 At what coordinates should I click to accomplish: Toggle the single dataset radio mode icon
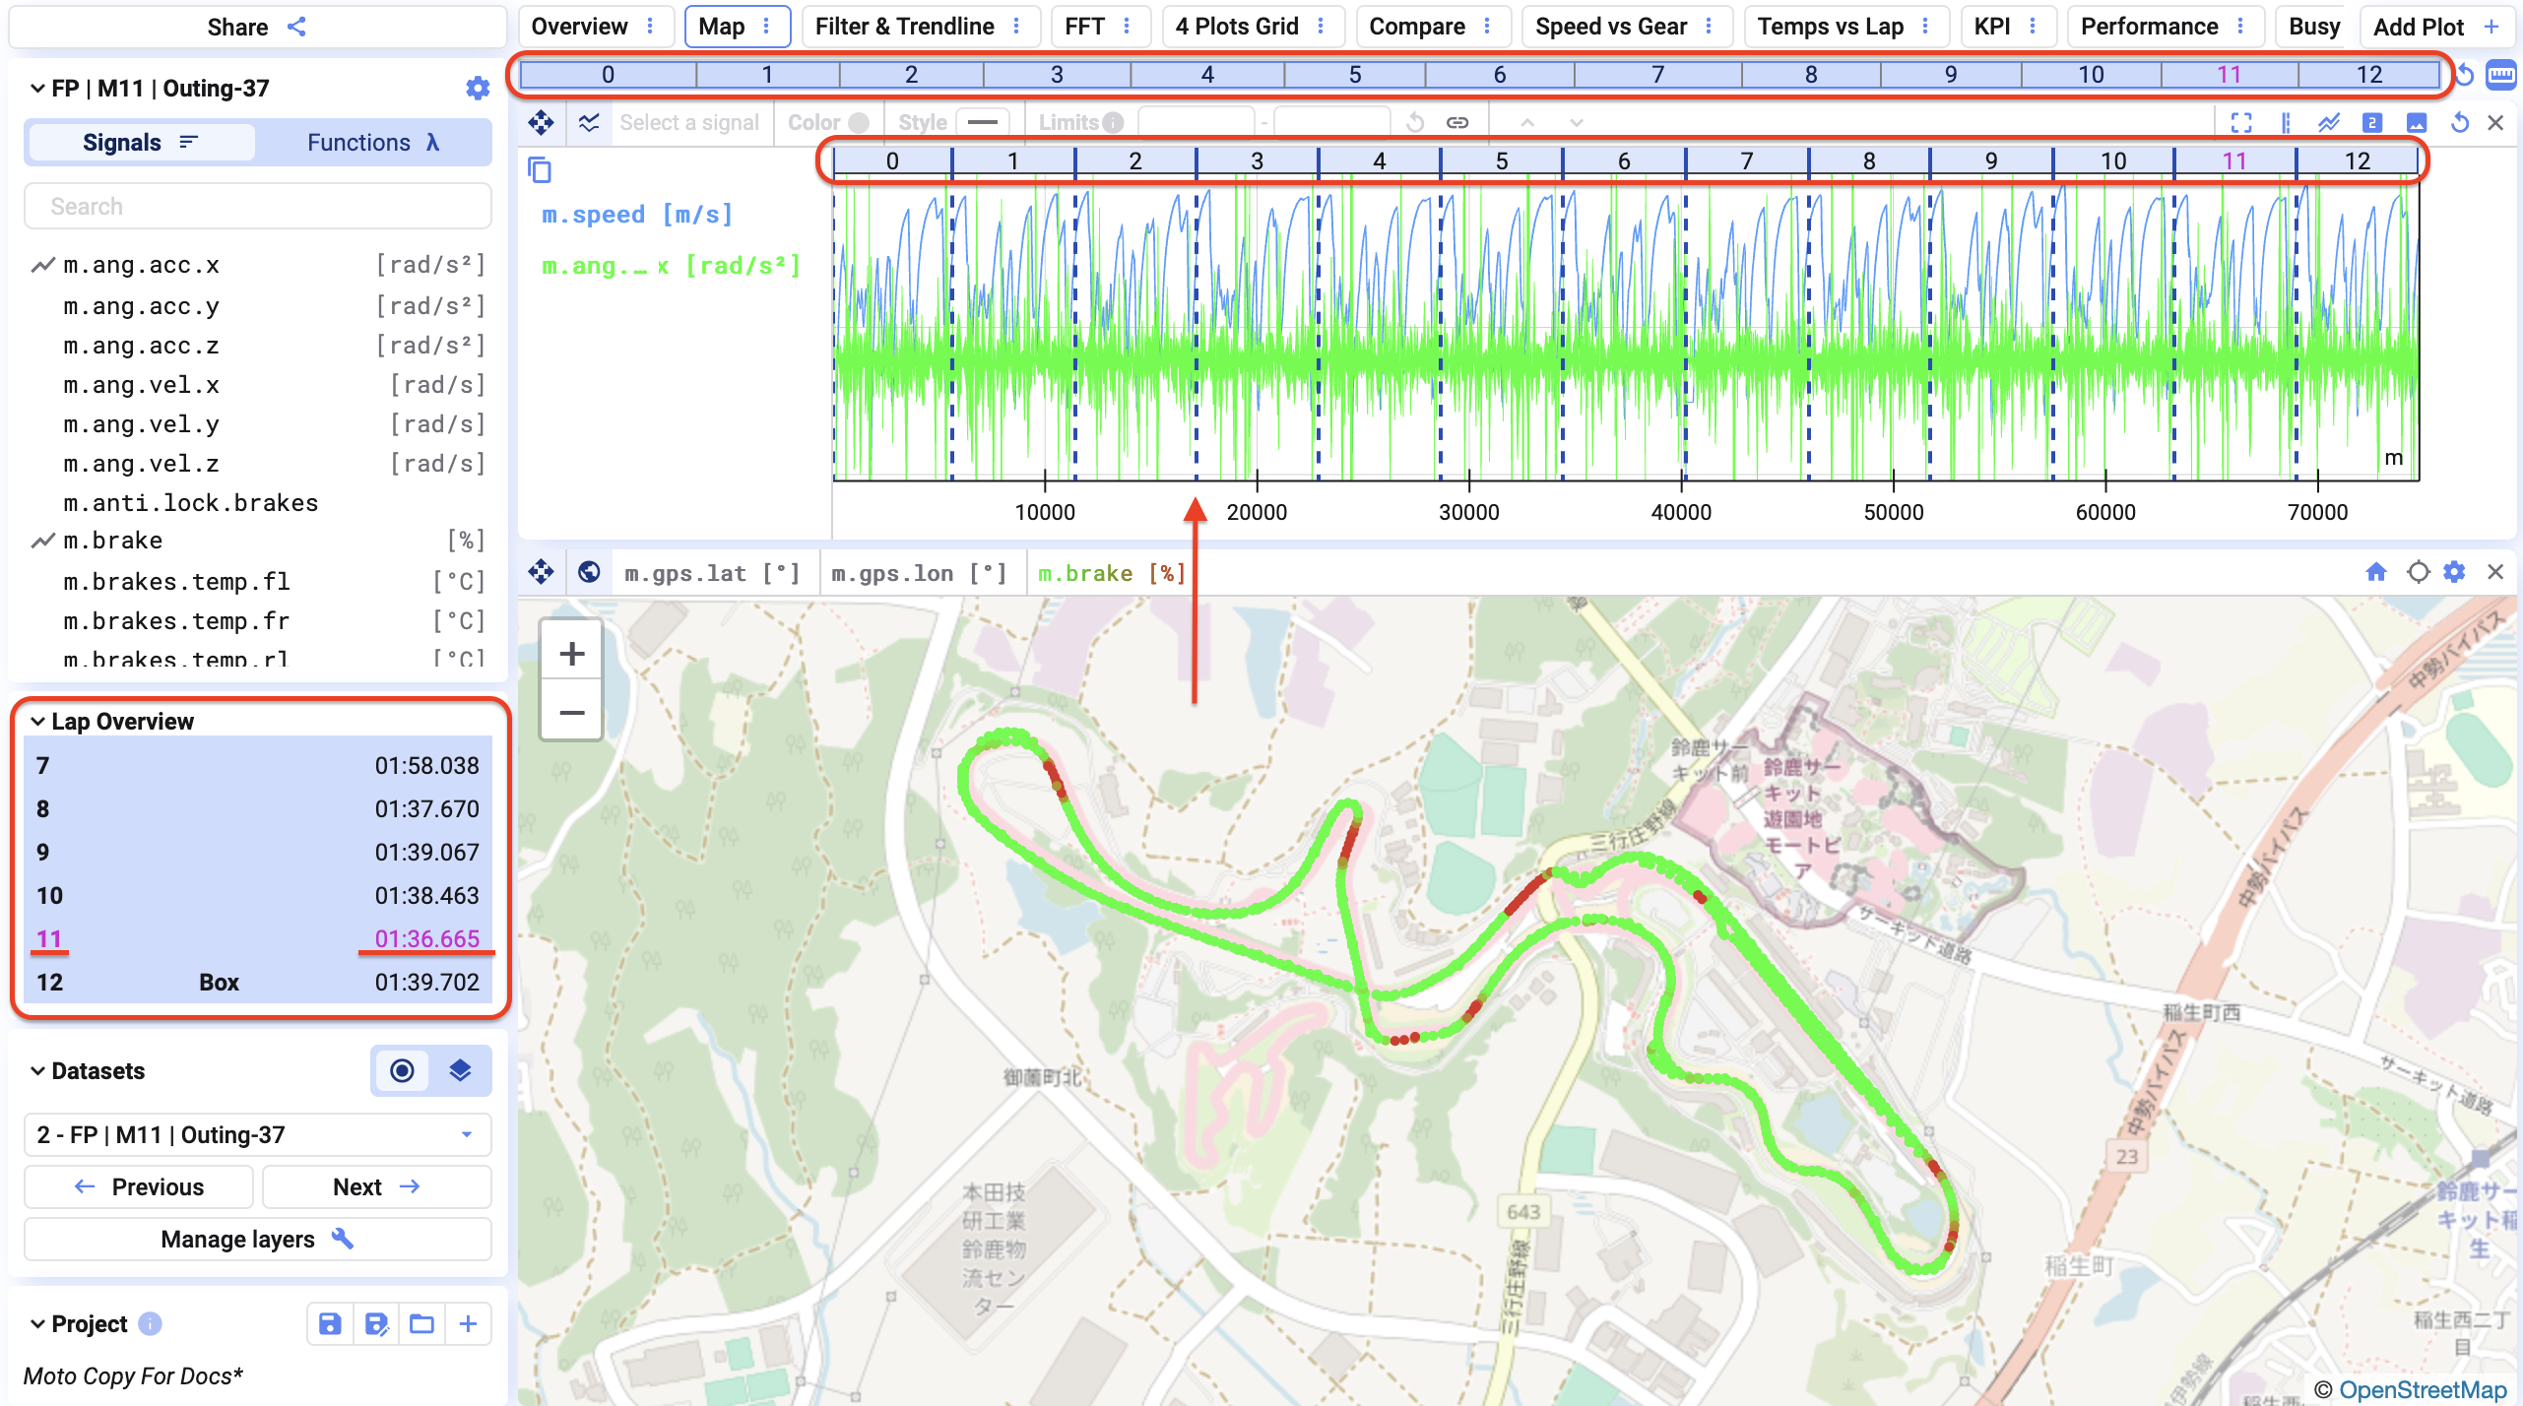click(x=402, y=1071)
